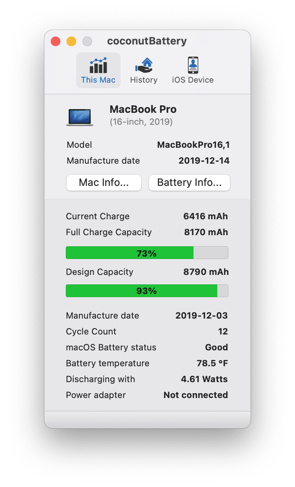Click the house icon above History
Screen dimensions: 295x487
[144, 63]
